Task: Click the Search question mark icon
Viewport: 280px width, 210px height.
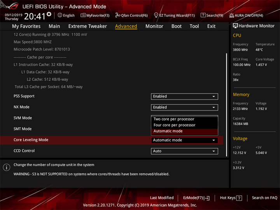Action: (x=203, y=15)
